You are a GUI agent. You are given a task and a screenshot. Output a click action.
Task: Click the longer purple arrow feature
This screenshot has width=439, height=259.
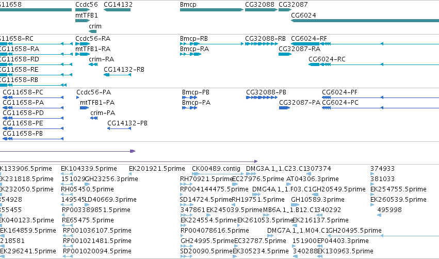coord(129,161)
